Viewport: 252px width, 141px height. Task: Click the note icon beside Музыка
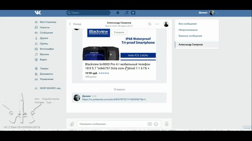click(36, 54)
